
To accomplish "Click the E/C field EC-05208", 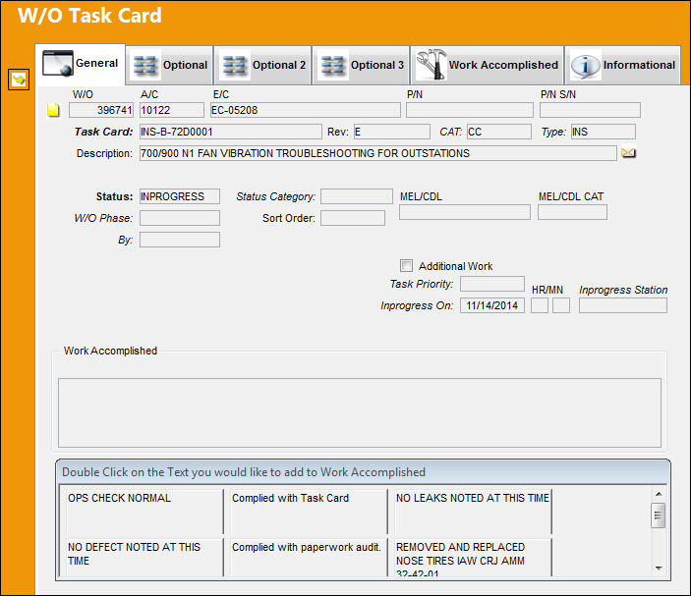I will [306, 110].
